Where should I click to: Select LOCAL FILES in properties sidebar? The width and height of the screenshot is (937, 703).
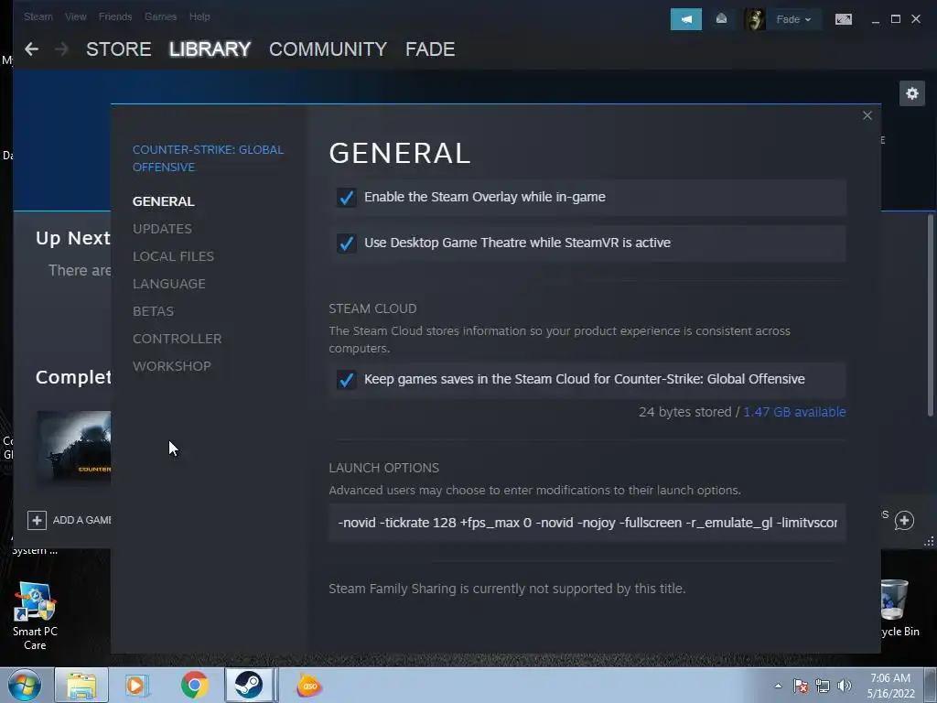[173, 256]
